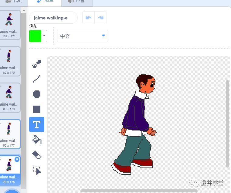The height and width of the screenshot is (193, 231).
Task: Expand the fill color dropdown arrow
Action: (x=44, y=36)
